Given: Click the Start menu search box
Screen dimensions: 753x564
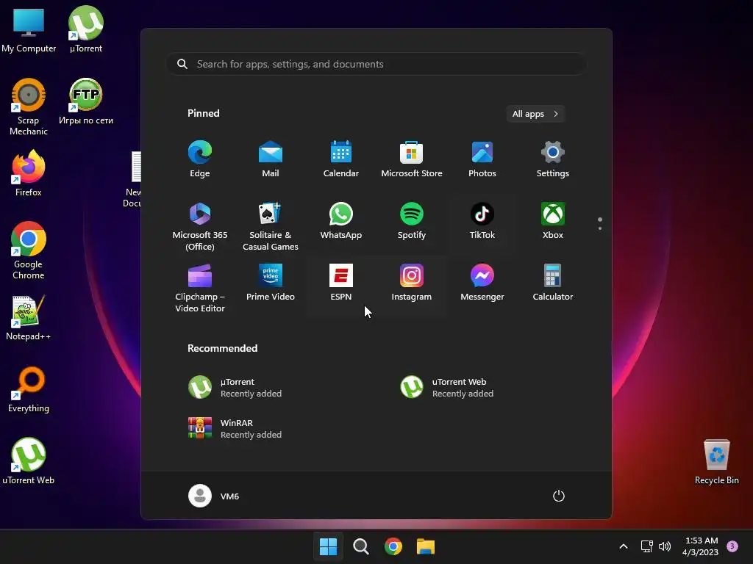Looking at the screenshot, I should click(376, 64).
